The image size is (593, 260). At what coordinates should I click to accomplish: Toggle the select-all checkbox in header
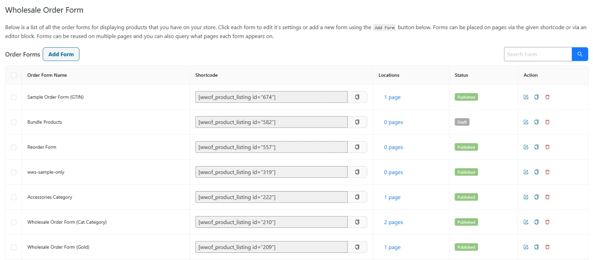pyautogui.click(x=14, y=75)
